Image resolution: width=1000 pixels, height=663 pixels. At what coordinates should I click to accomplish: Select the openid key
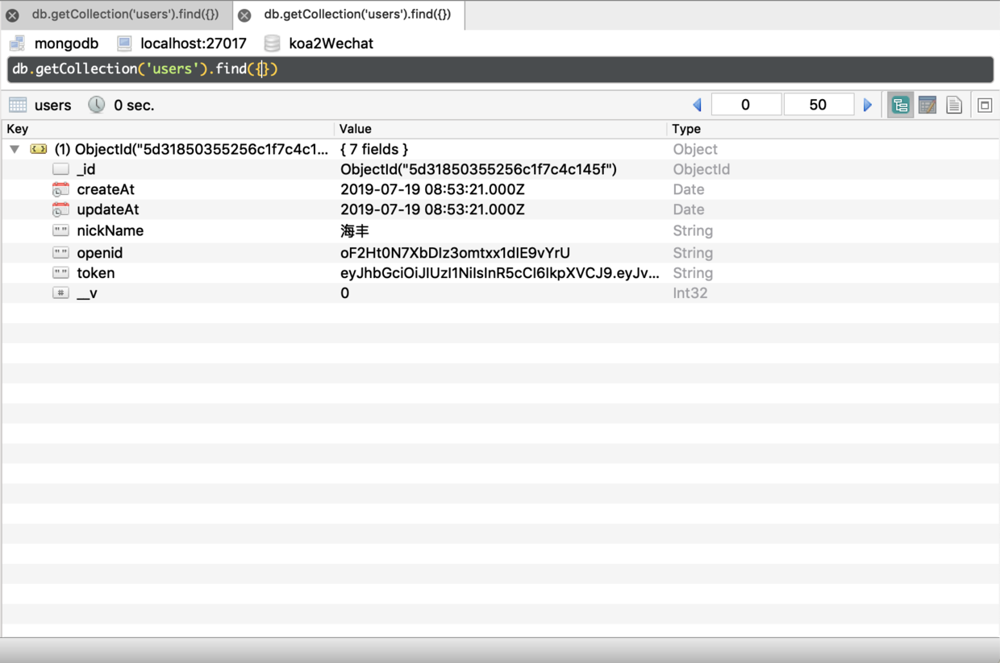coord(100,253)
